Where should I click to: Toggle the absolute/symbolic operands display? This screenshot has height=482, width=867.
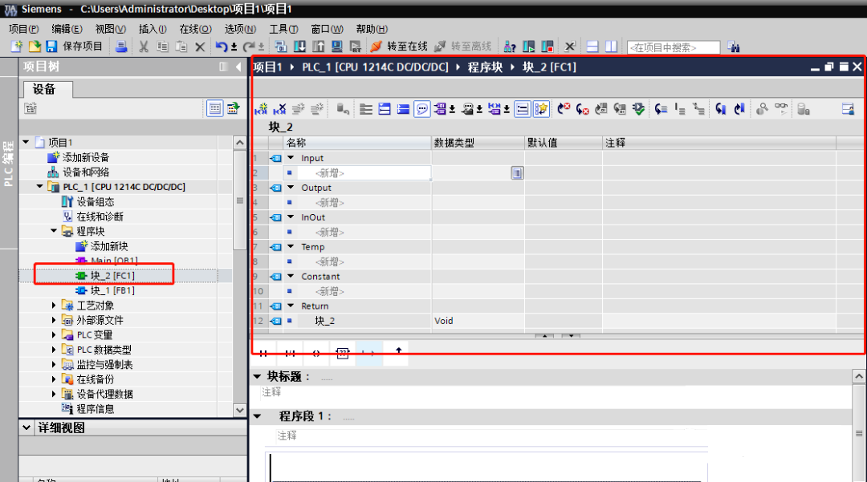[440, 108]
